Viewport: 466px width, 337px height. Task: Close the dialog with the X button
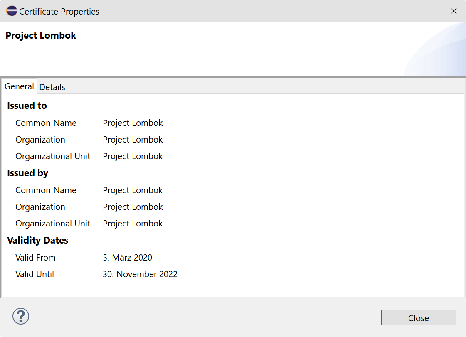pyautogui.click(x=454, y=11)
